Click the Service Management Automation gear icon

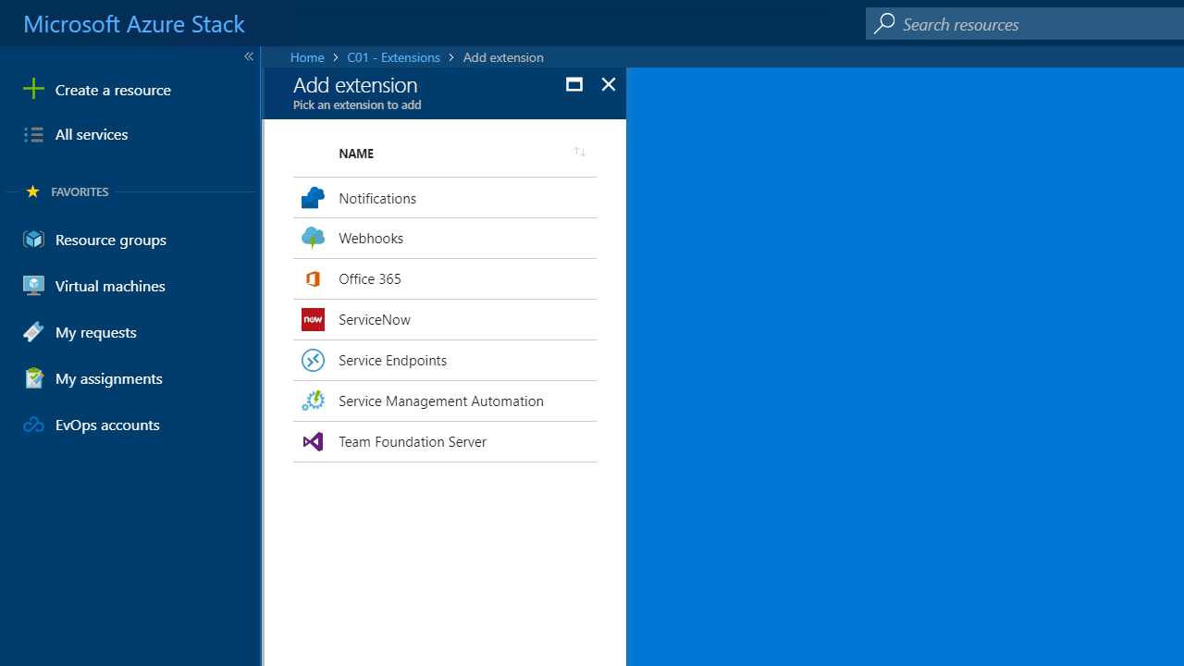pyautogui.click(x=313, y=401)
